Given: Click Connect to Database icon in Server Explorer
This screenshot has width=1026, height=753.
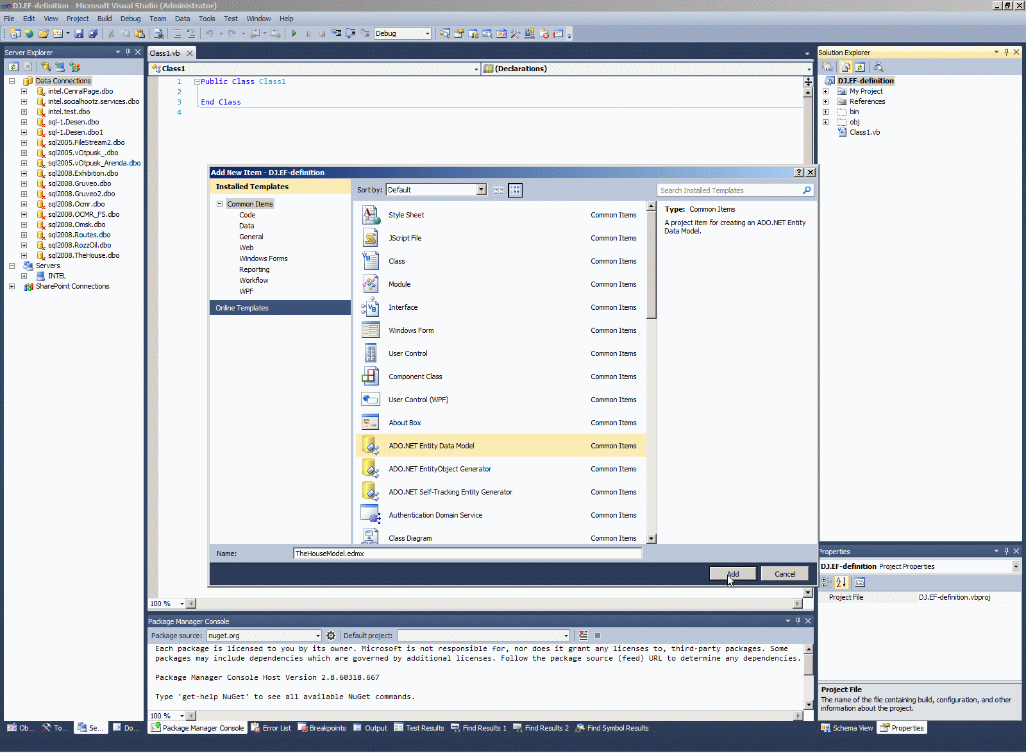Looking at the screenshot, I should [46, 67].
